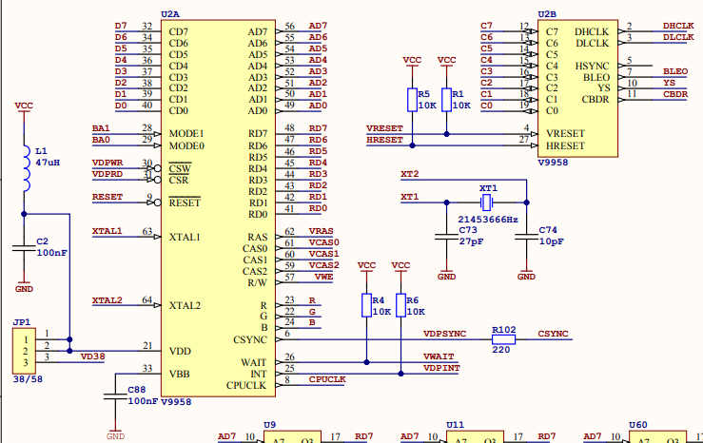Click the DHCLK output net label
Image resolution: width=703 pixels, height=443 pixels.
pyautogui.click(x=677, y=25)
